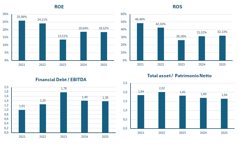Click the 18,52% data label

[x=104, y=28]
